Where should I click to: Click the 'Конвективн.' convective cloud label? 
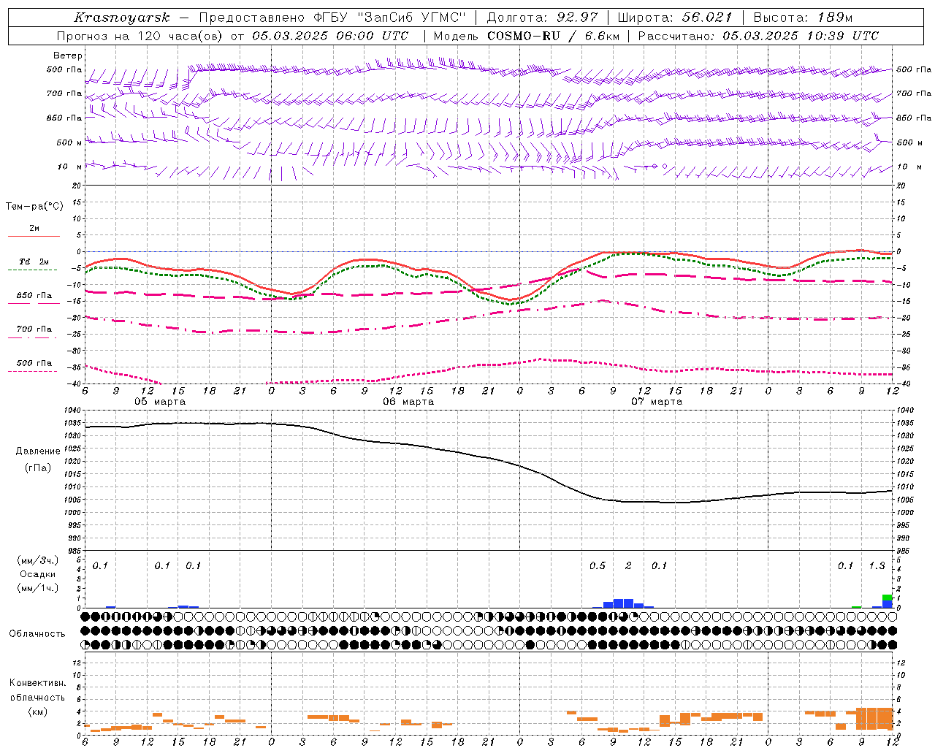[37, 683]
